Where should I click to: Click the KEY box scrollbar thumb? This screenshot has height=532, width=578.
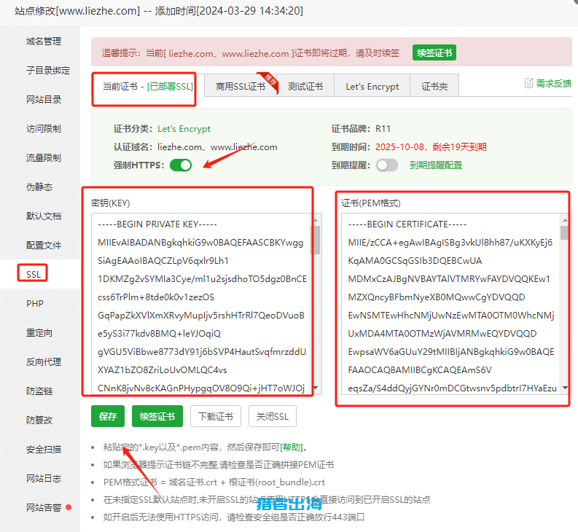[x=316, y=240]
